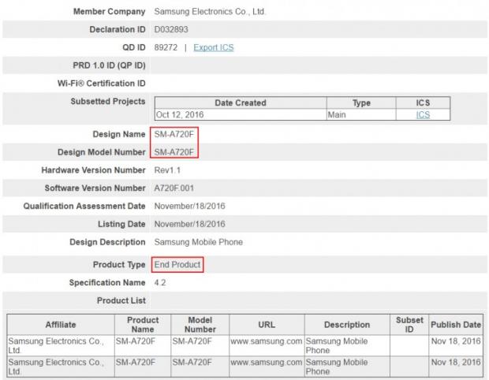Click Samsung Electronics Co., Ltd. member company value

click(x=205, y=12)
